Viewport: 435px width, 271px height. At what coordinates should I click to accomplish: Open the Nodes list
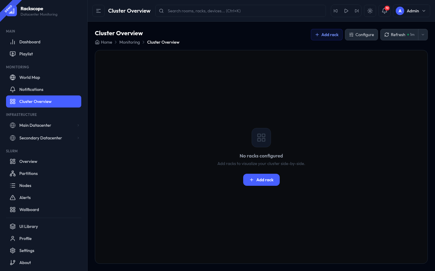pos(25,185)
